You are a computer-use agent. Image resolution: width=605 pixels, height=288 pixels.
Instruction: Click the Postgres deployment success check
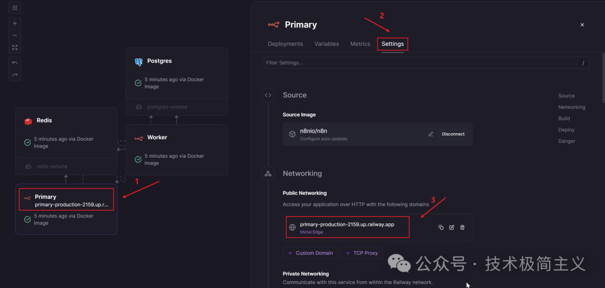[x=138, y=83]
